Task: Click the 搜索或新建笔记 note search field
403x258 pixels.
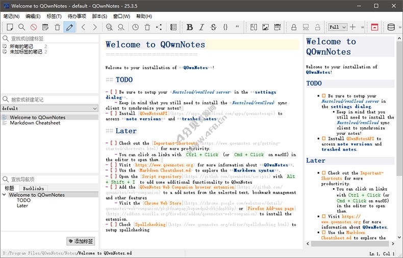Action: tap(49, 100)
